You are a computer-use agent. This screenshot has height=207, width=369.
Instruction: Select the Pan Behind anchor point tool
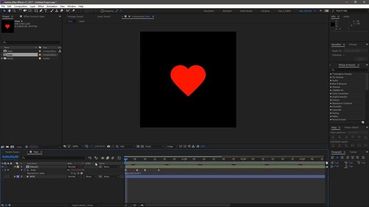pos(30,11)
